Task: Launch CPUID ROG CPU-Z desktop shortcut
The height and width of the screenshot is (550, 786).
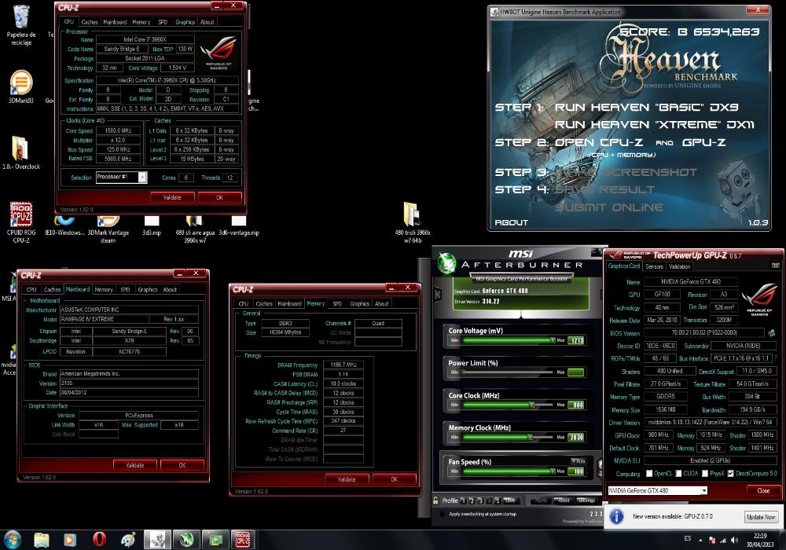Action: coord(21,222)
